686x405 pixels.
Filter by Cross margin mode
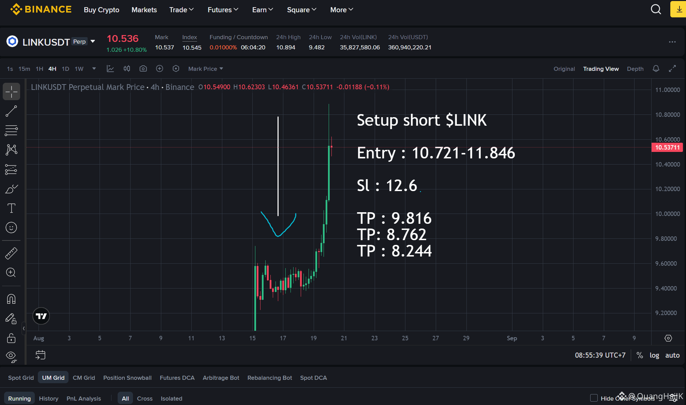pos(145,399)
